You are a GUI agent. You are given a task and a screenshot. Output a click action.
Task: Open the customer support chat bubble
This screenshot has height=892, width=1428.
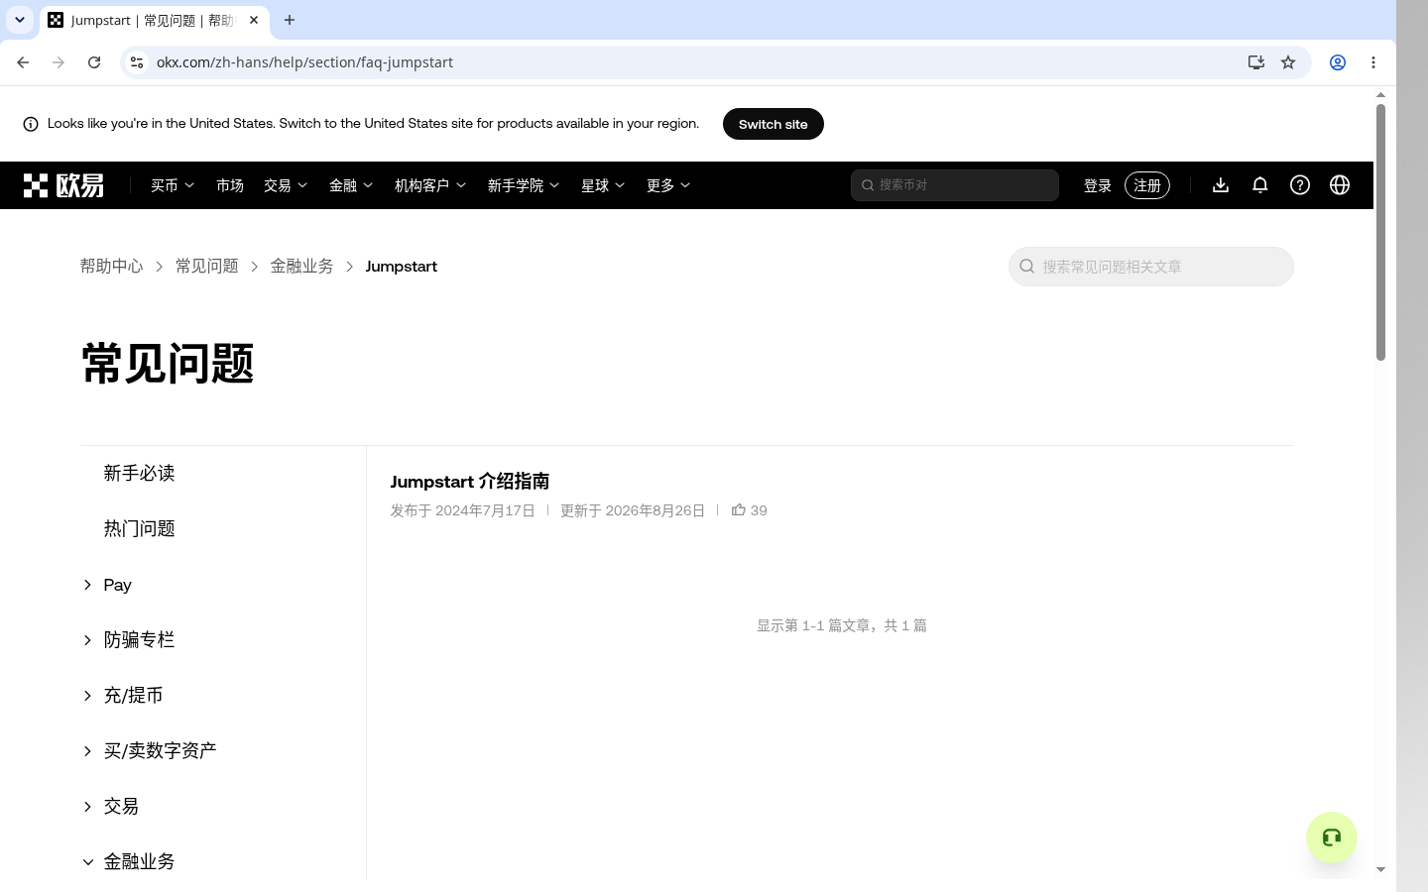(1332, 837)
